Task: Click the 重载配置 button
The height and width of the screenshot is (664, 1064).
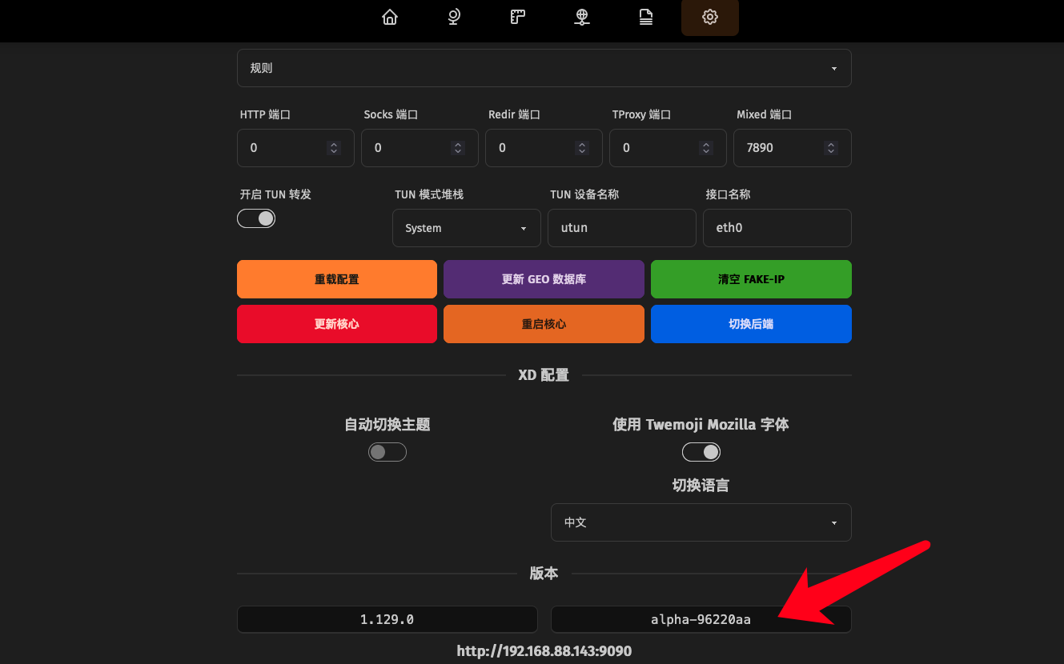Action: click(x=337, y=279)
